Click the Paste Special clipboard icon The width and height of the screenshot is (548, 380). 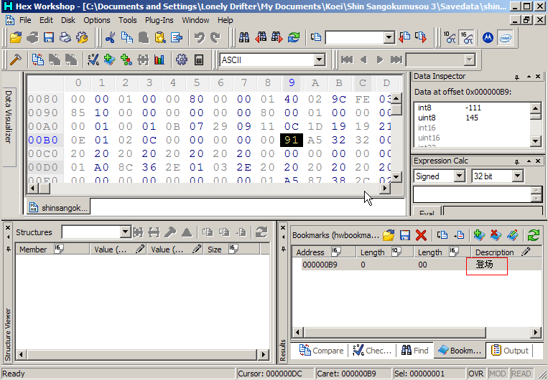pos(160,37)
